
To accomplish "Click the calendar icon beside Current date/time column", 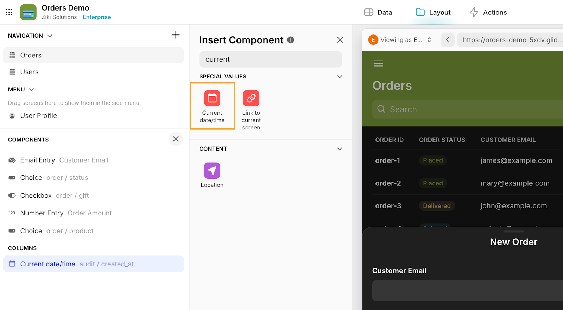I will coord(12,264).
